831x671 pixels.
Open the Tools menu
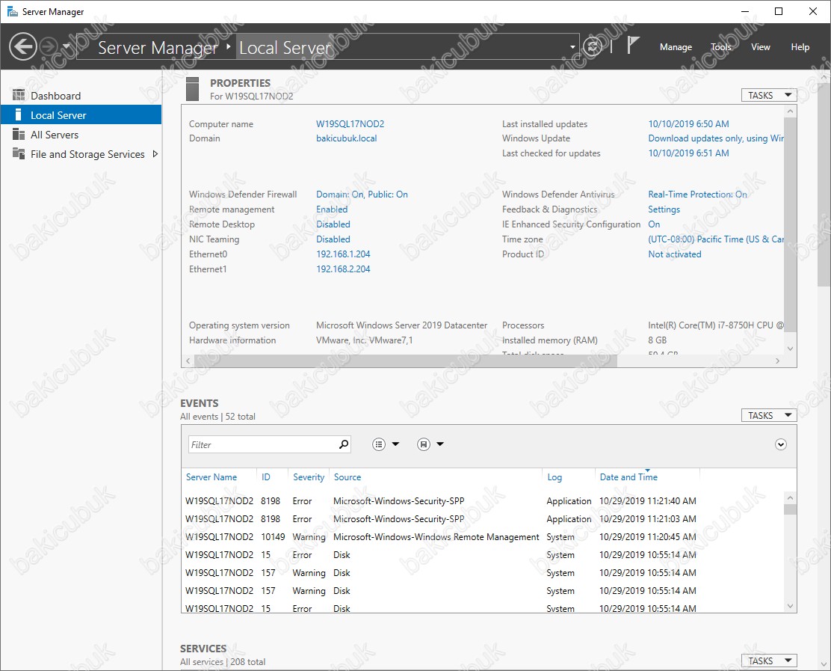(720, 47)
